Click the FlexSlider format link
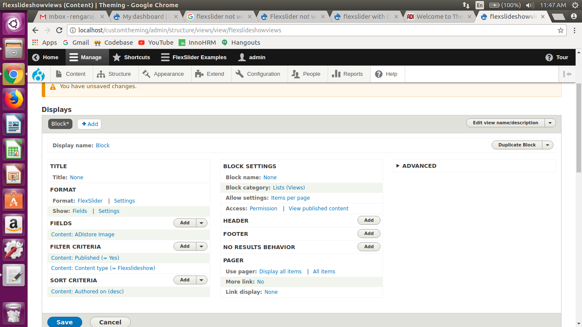The image size is (582, 327). (x=90, y=201)
